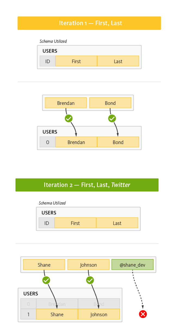This screenshot has height=335, width=176.
Task: Click the ID column in Iteration 1 schema
Action: point(48,61)
